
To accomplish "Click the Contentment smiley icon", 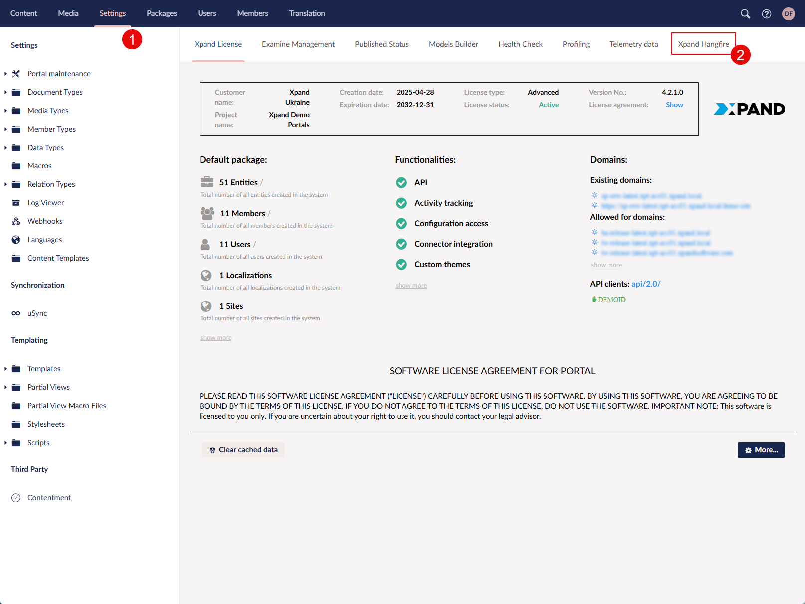I will coord(16,498).
